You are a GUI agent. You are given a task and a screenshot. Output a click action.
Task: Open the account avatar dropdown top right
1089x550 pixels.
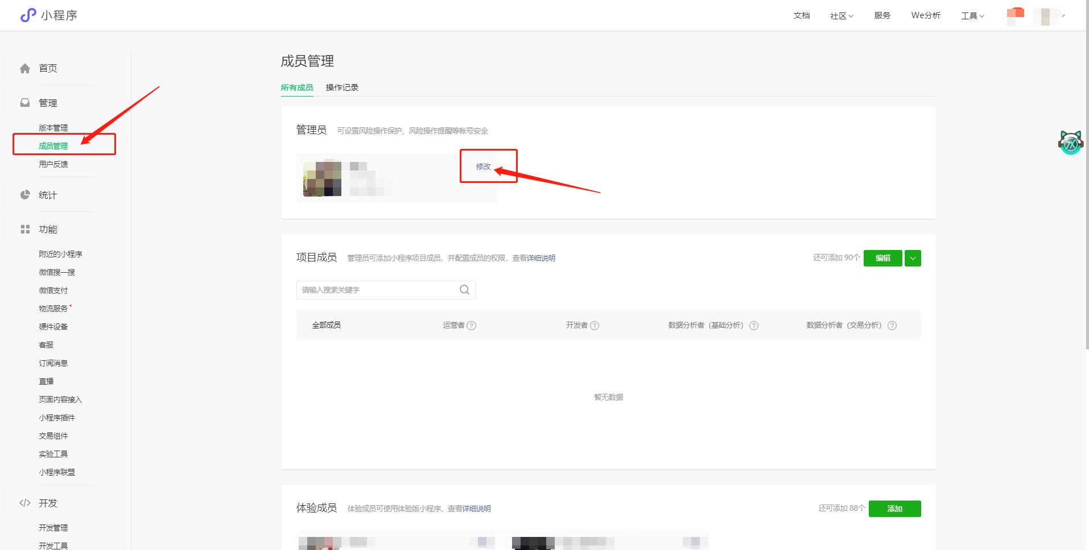tap(1049, 15)
